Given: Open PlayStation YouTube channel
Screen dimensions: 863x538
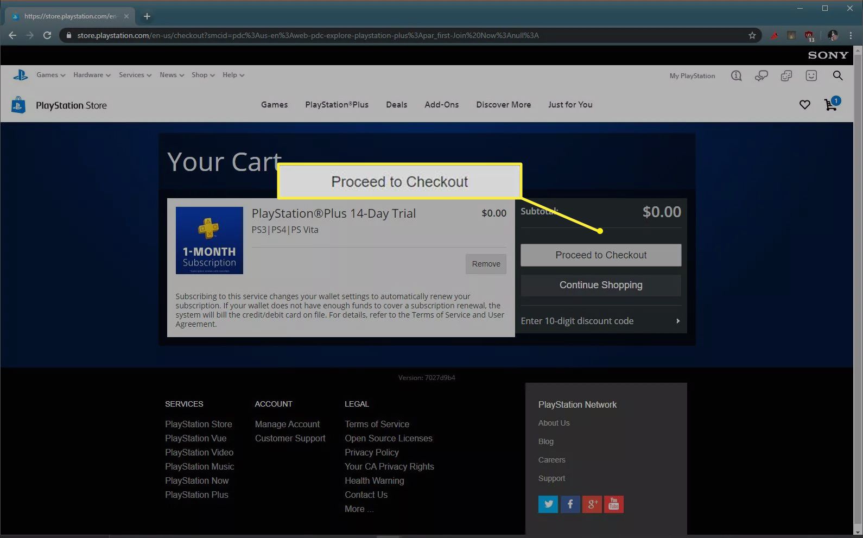Looking at the screenshot, I should [x=614, y=504].
